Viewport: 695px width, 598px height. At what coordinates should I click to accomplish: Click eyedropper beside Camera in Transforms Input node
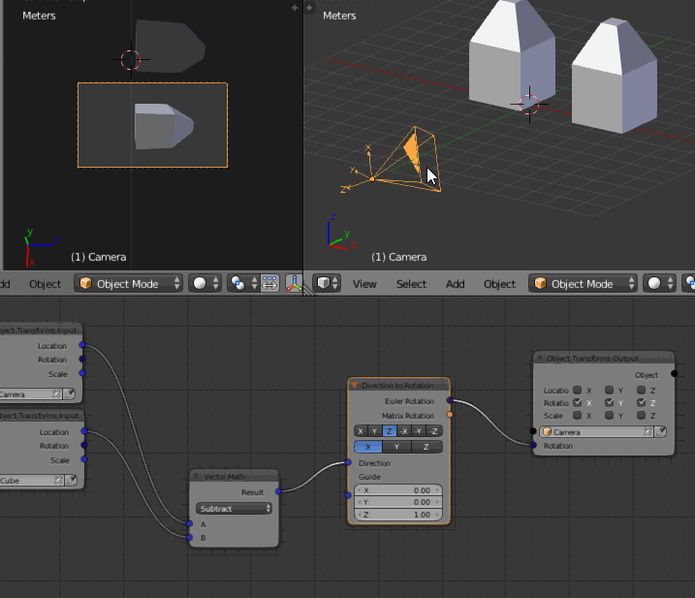click(x=70, y=393)
